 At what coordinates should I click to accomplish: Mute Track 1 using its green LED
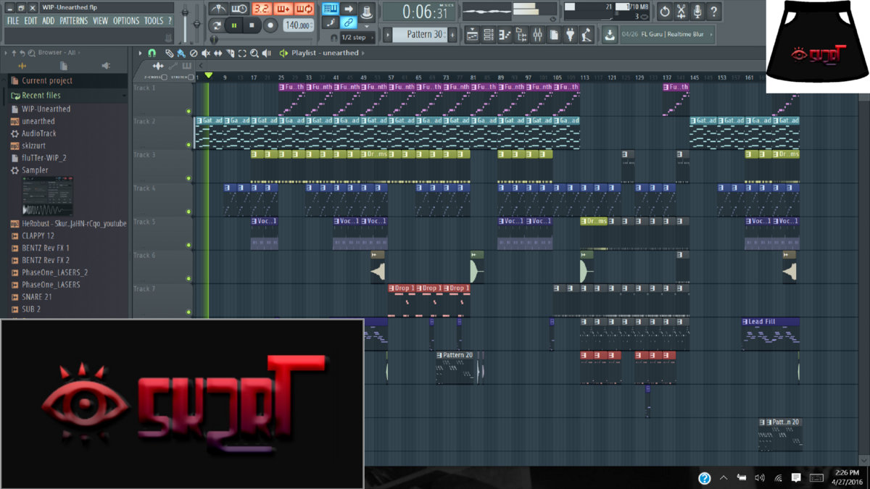pos(188,111)
